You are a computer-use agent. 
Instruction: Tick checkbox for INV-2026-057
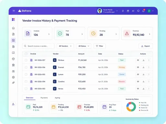[26, 60]
